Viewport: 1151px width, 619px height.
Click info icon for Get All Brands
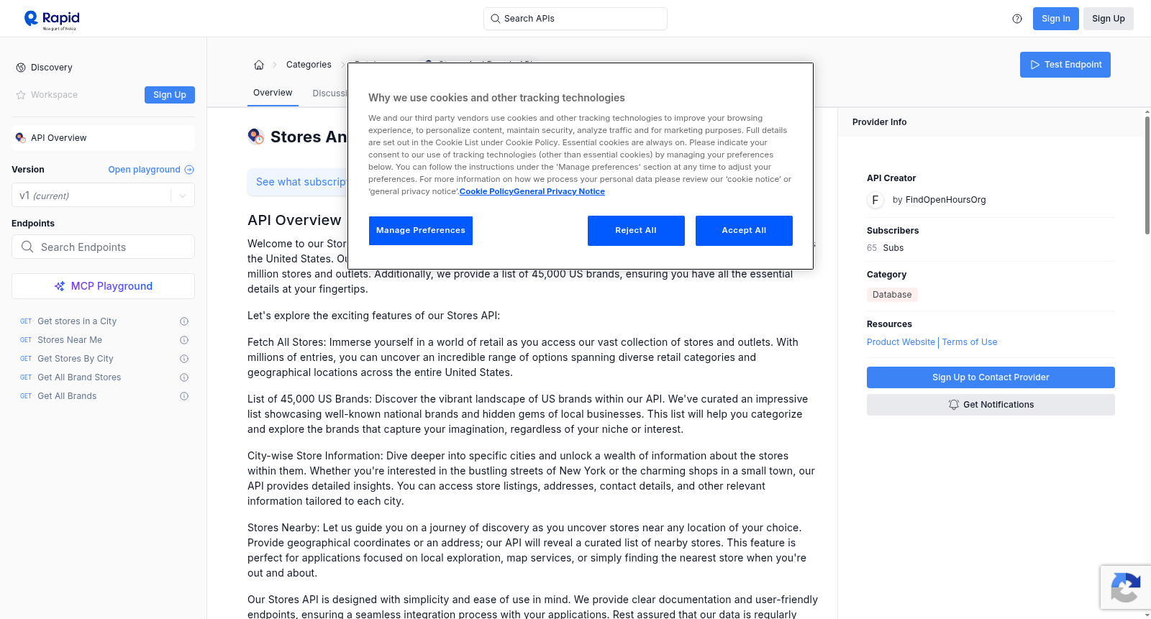[x=184, y=396]
